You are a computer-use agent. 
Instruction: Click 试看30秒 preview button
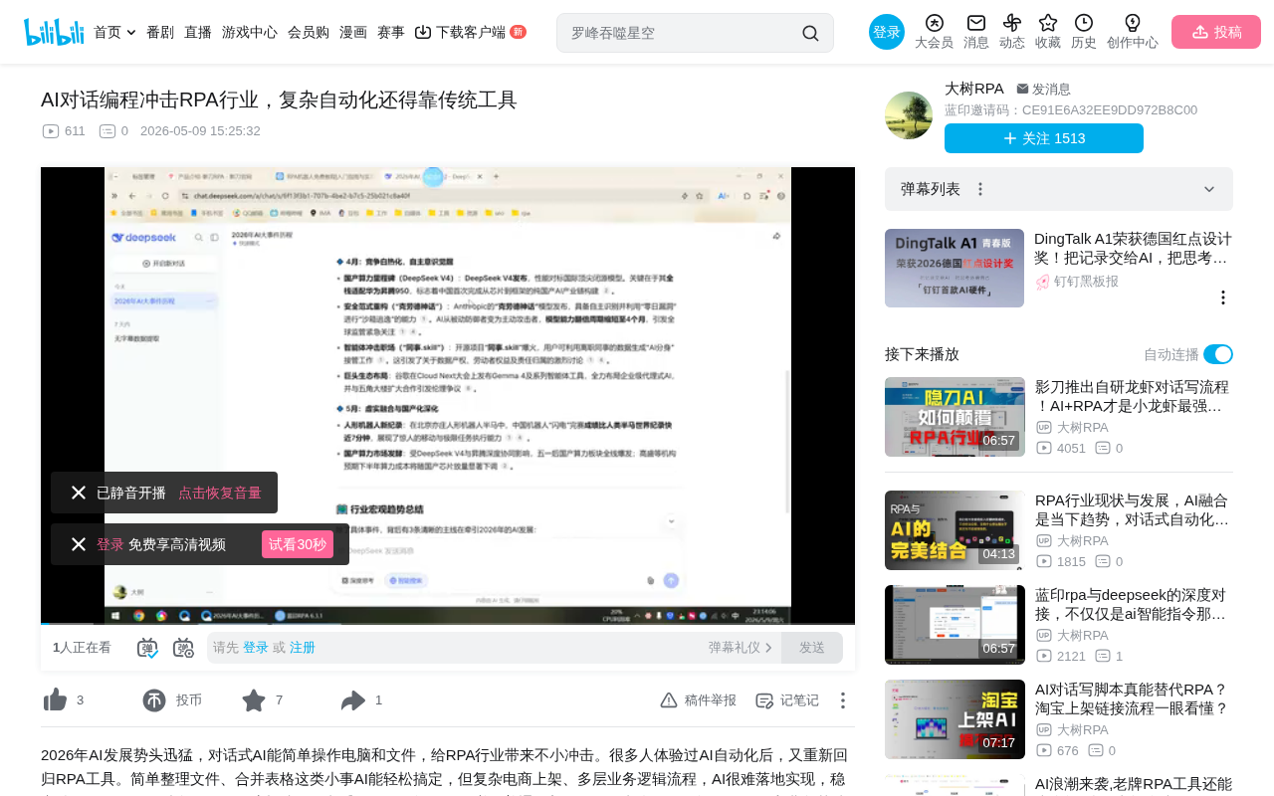[x=298, y=544]
